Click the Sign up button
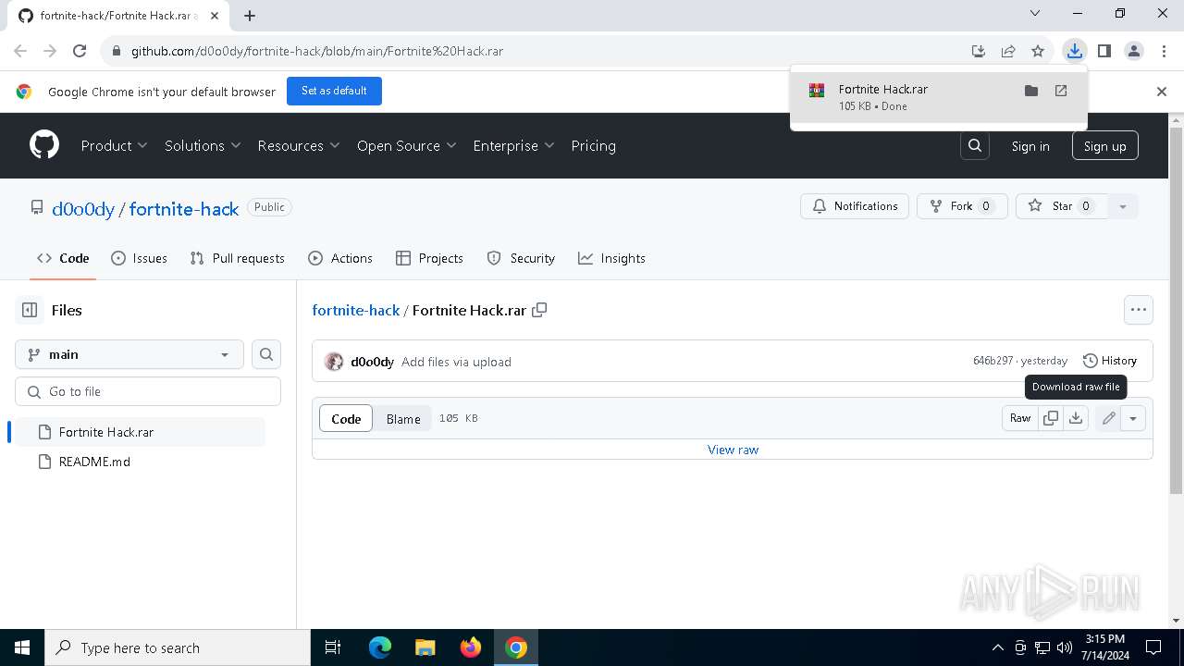 pyautogui.click(x=1104, y=146)
